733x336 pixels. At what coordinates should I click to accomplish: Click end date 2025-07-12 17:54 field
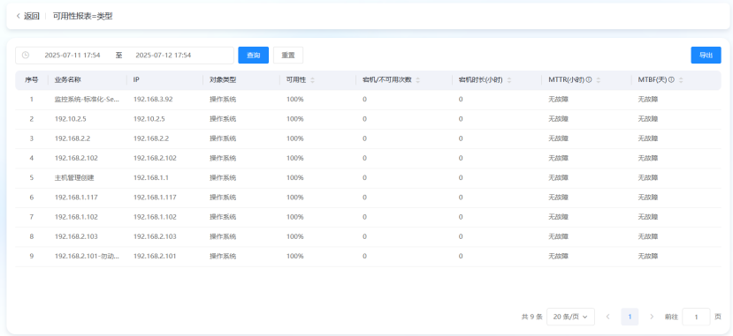(x=164, y=55)
